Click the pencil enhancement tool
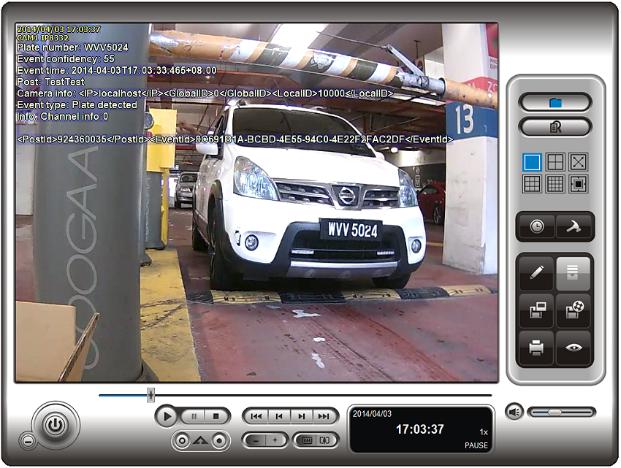The height and width of the screenshot is (468, 621). pyautogui.click(x=536, y=273)
